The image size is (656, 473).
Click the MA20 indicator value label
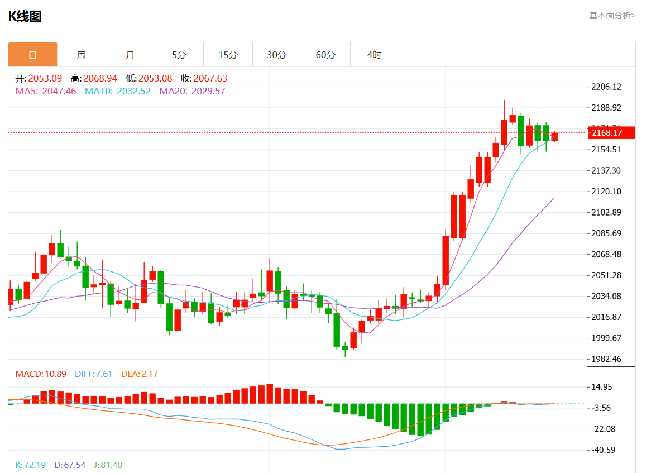click(x=192, y=91)
